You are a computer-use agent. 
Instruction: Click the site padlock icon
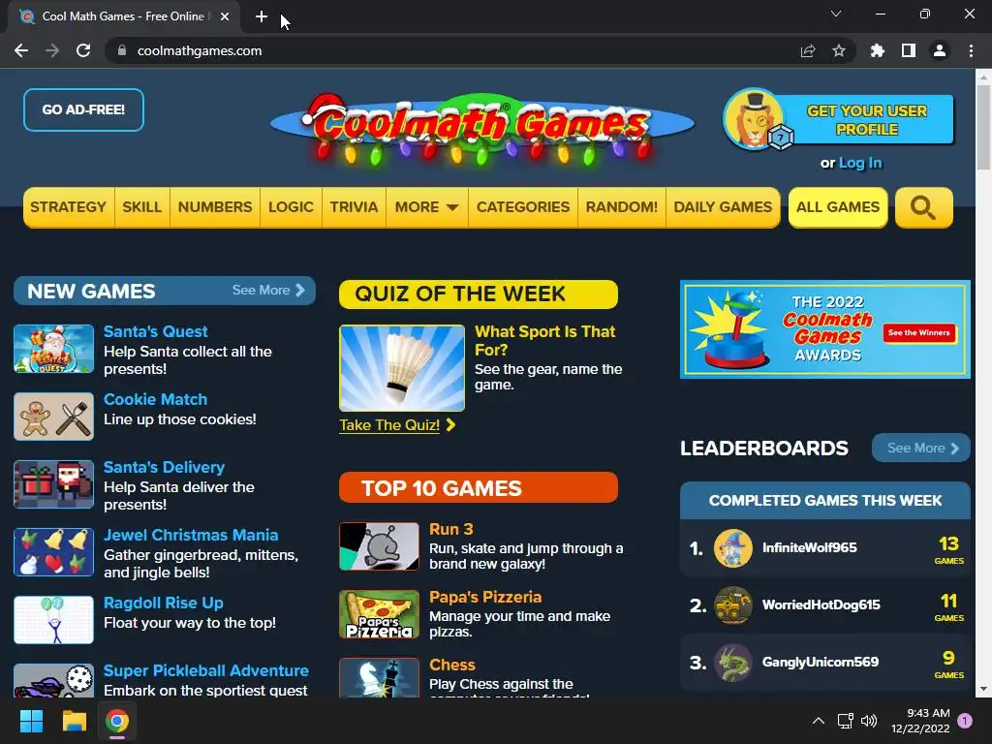(122, 50)
